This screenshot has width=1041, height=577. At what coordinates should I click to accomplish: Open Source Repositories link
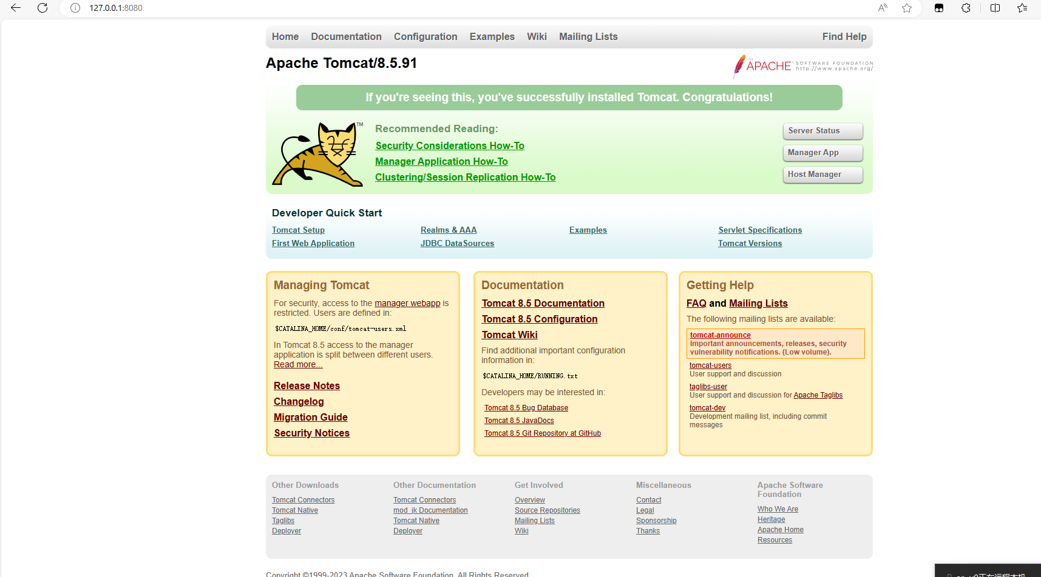point(548,510)
